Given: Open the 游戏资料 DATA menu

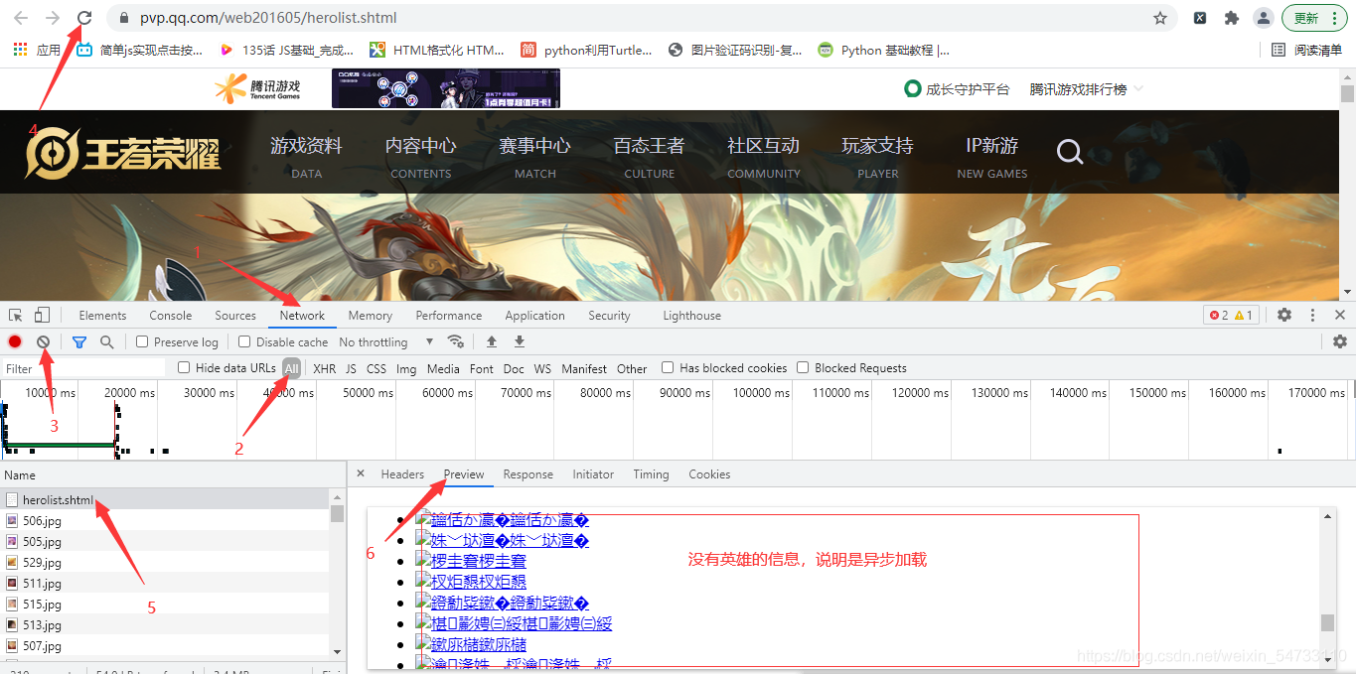Looking at the screenshot, I should point(306,157).
